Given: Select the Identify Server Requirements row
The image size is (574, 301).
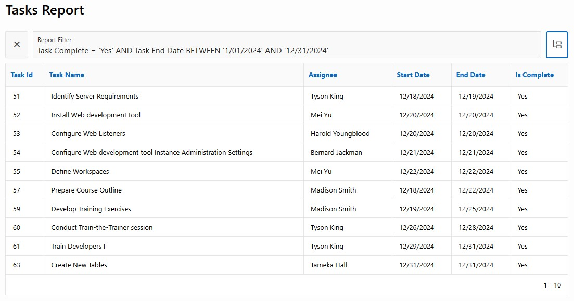Looking at the screenshot, I should point(287,97).
